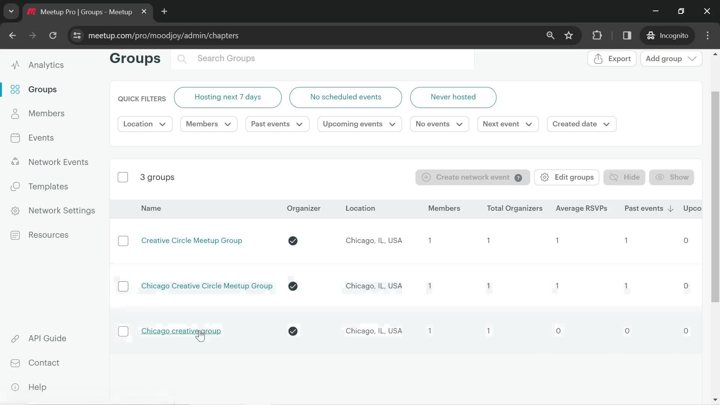720x405 pixels.
Task: Click the Analytics sidebar icon
Action: point(15,65)
